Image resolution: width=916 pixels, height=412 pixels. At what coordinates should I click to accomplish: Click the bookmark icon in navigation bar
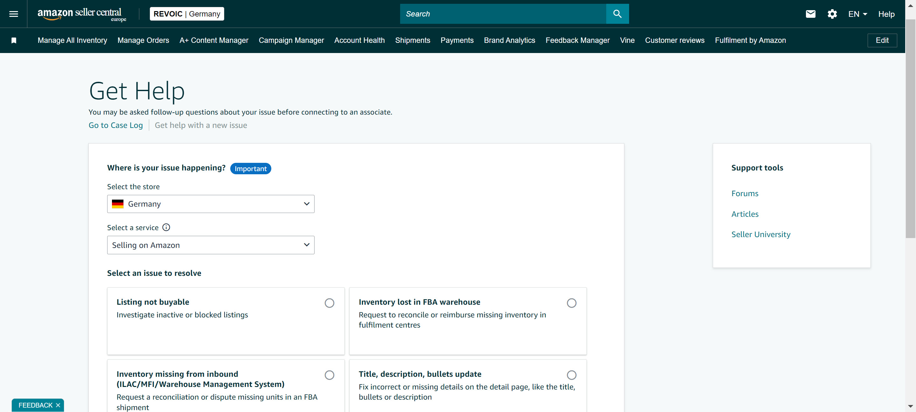click(14, 40)
